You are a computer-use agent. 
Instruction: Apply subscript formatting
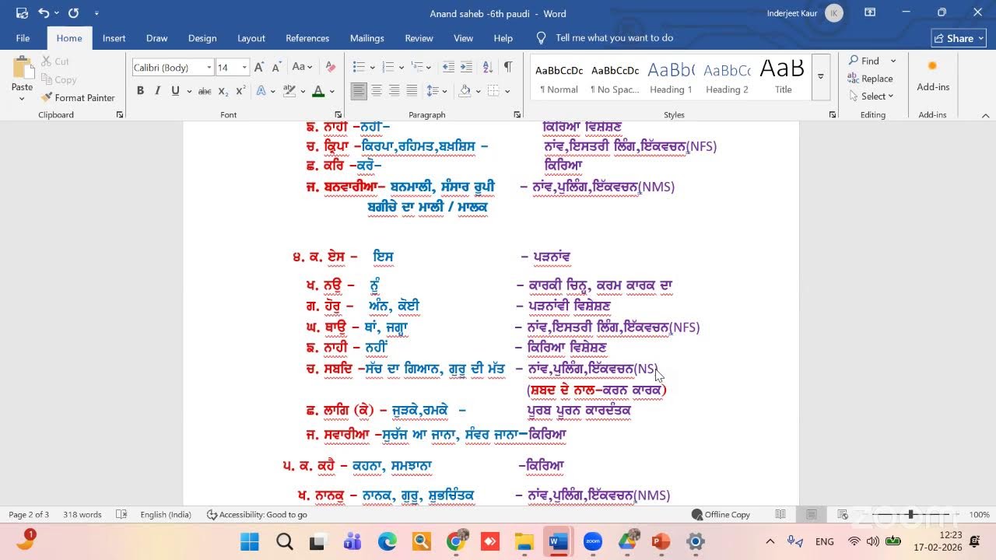coord(223,91)
